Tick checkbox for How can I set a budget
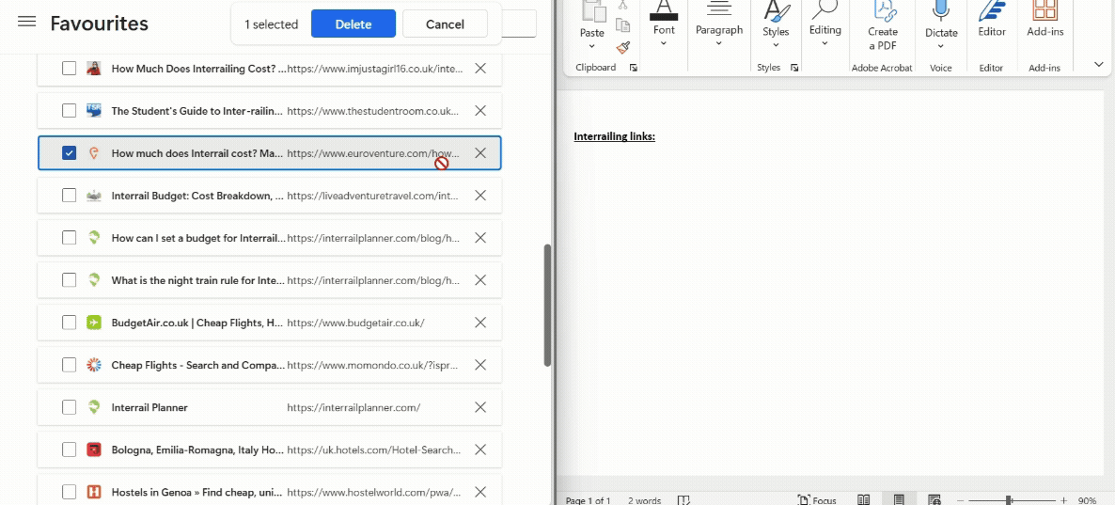This screenshot has height=505, width=1115. 69,238
